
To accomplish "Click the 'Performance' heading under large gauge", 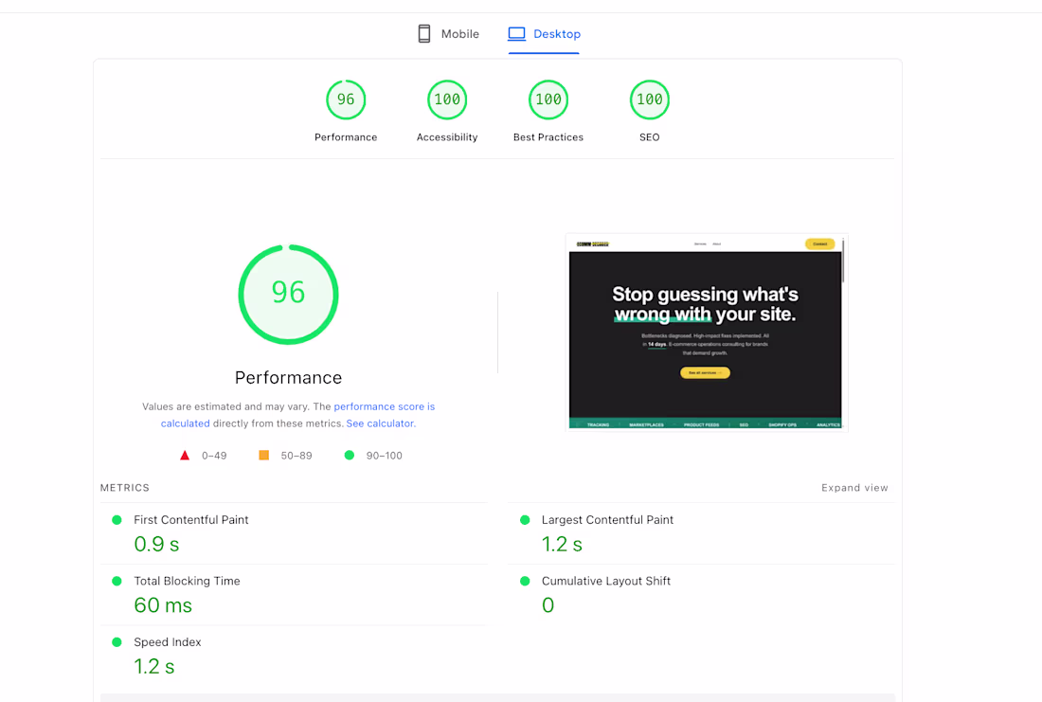I will tap(288, 378).
